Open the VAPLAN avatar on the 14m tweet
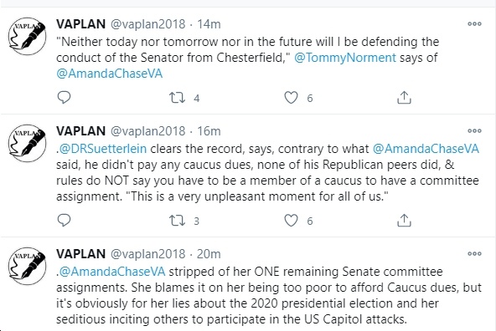 (27, 36)
